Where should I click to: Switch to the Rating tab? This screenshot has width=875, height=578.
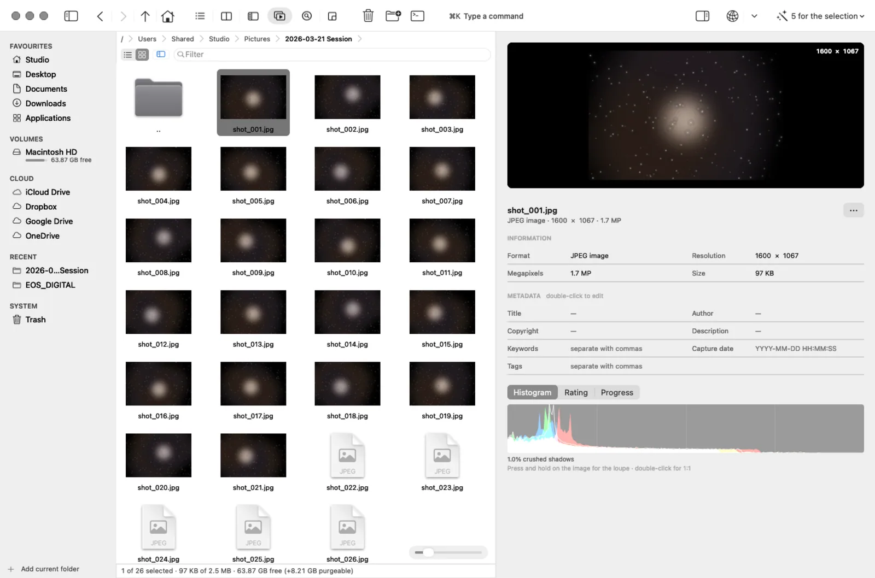coord(576,392)
